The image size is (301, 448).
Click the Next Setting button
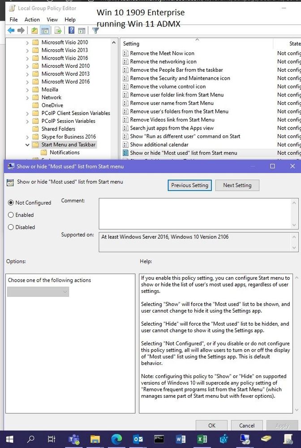(x=237, y=185)
